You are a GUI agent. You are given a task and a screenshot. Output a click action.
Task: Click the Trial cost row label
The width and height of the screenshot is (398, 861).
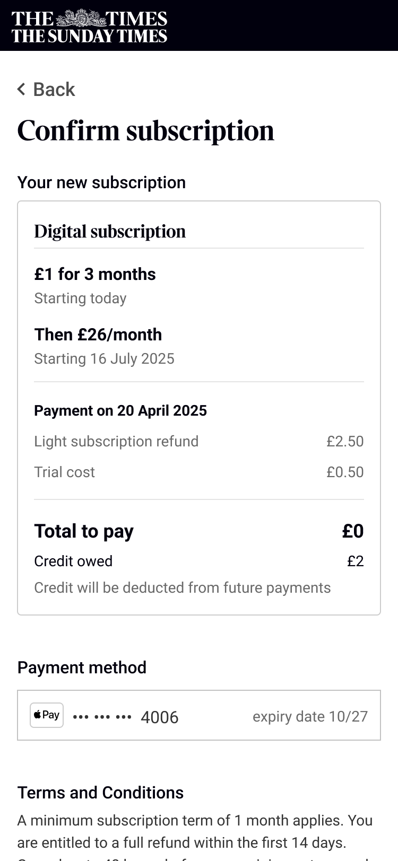coord(64,472)
